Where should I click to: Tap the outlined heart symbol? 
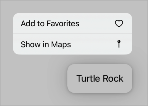pos(119,23)
